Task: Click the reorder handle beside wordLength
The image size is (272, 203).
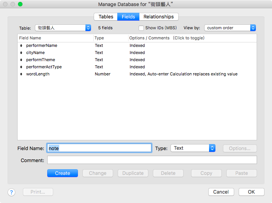Action: coord(21,74)
